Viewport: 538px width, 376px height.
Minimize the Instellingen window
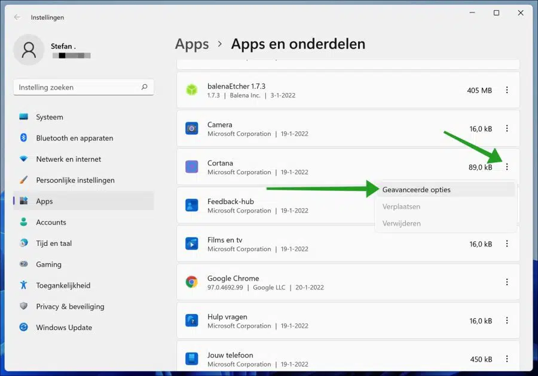tap(472, 13)
